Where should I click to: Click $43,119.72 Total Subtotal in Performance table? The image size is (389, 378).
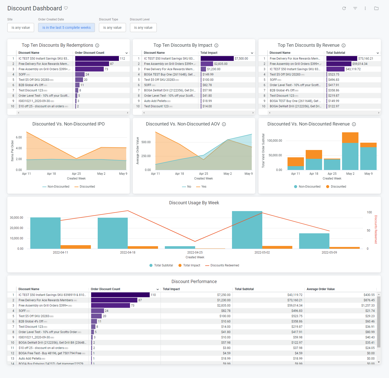(295, 295)
